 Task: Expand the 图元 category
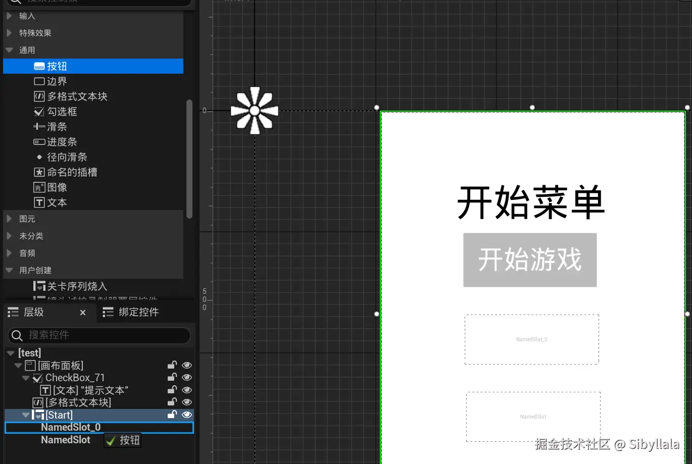[x=9, y=219]
